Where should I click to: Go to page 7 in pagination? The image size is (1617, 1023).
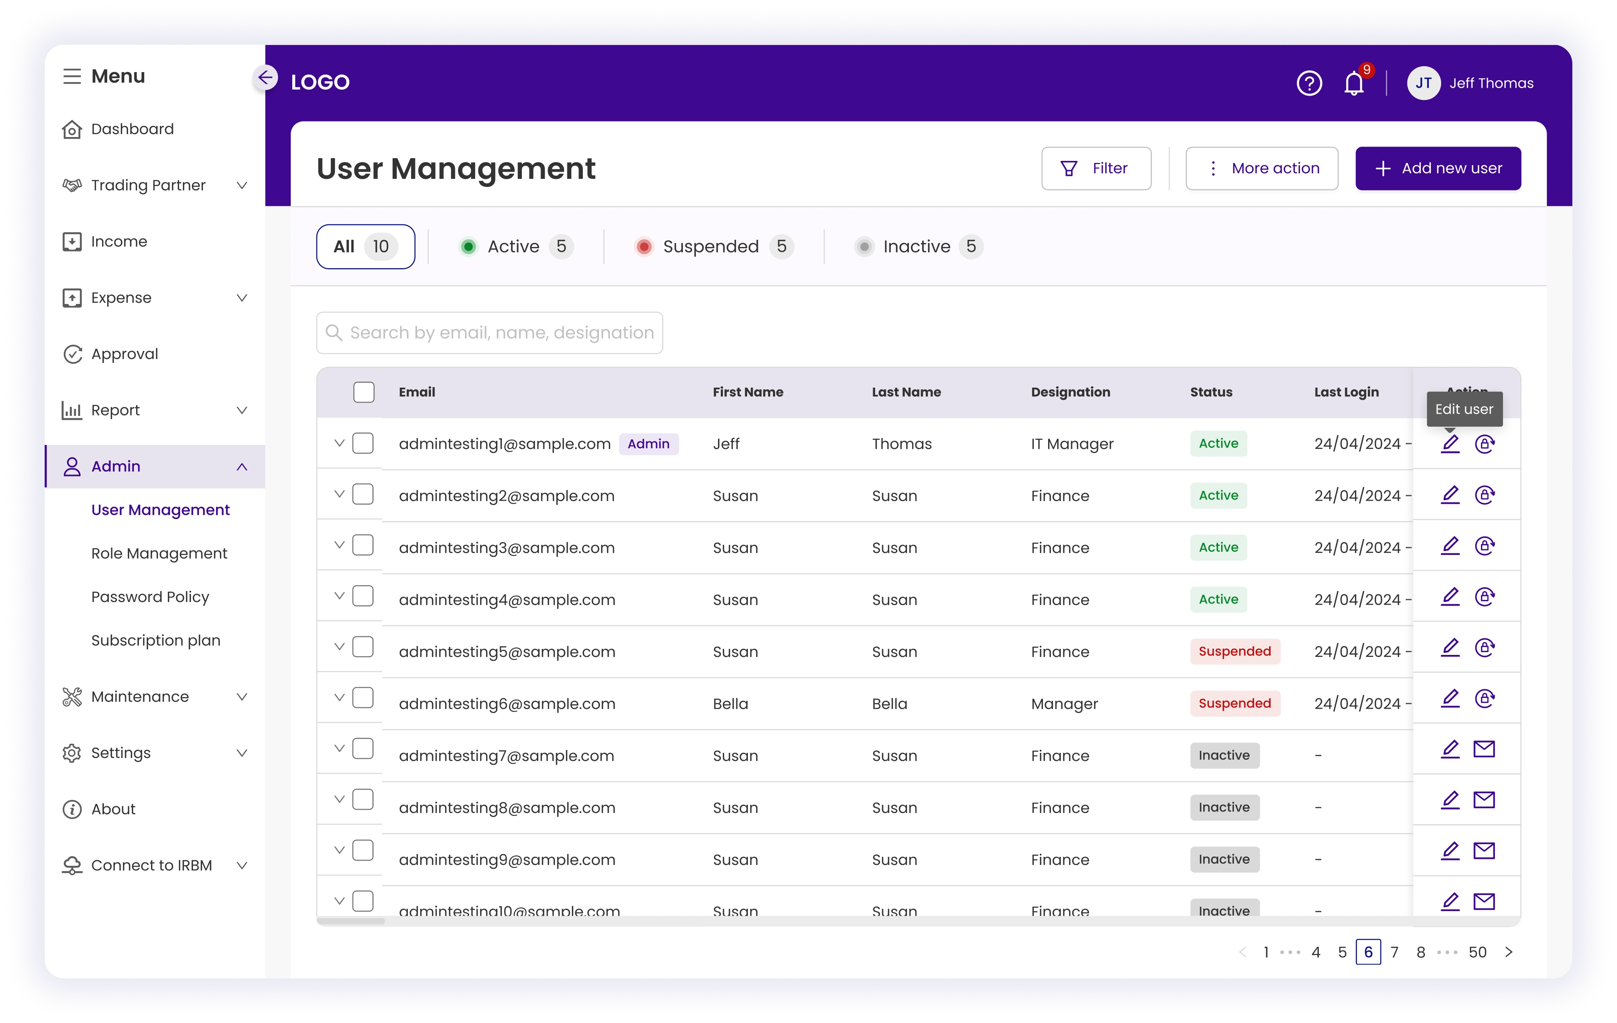(1395, 952)
